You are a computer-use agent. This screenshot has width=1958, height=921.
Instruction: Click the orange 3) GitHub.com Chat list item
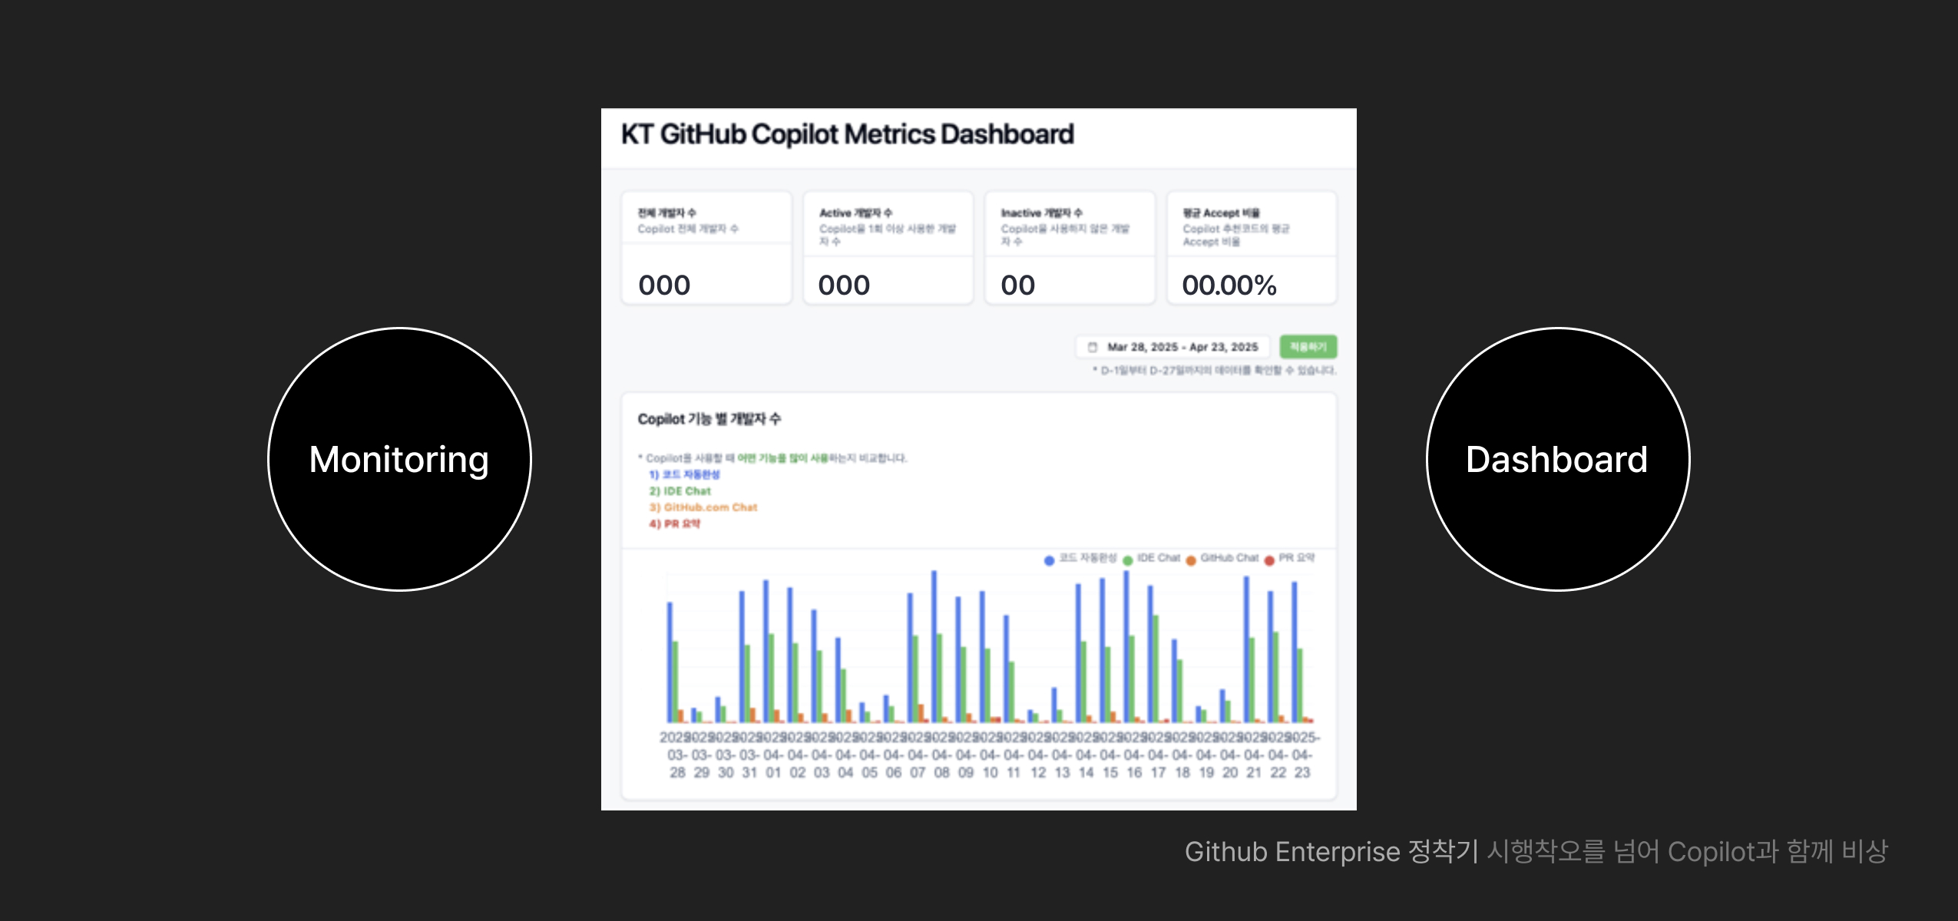point(703,507)
